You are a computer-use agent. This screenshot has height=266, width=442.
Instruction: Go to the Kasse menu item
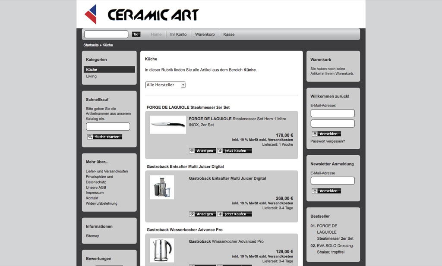pos(229,34)
